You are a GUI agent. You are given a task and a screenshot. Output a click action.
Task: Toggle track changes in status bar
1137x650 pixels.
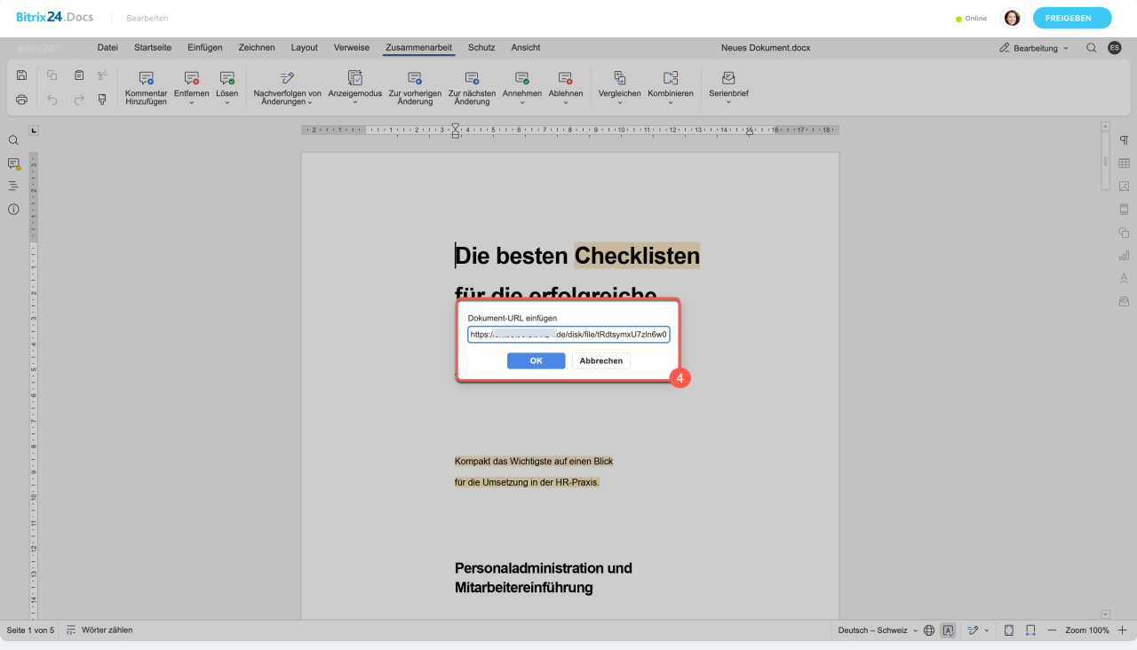[973, 630]
